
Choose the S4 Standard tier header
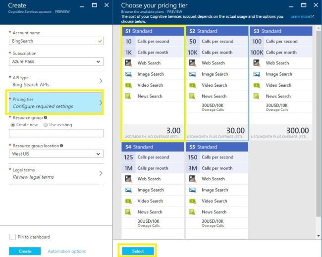pyautogui.click(x=153, y=147)
